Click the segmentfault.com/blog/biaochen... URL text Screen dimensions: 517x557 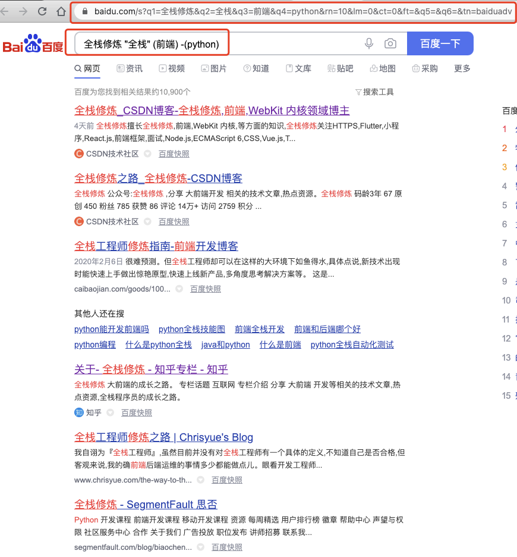point(133,547)
